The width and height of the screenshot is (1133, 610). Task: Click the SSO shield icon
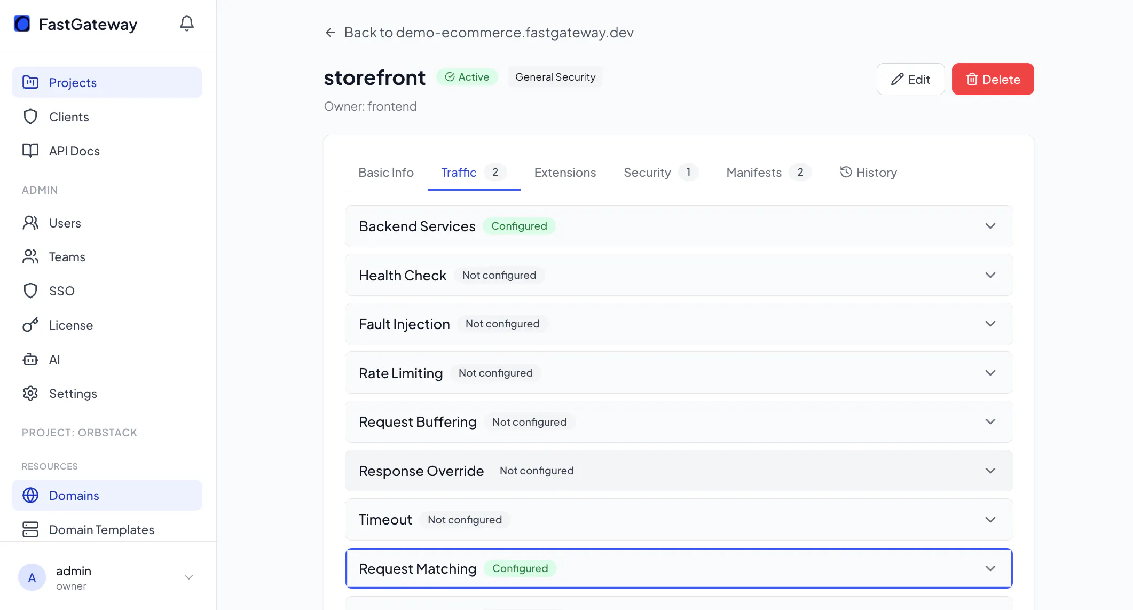30,291
